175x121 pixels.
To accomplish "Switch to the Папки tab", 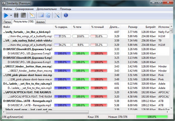I will click(7, 22).
